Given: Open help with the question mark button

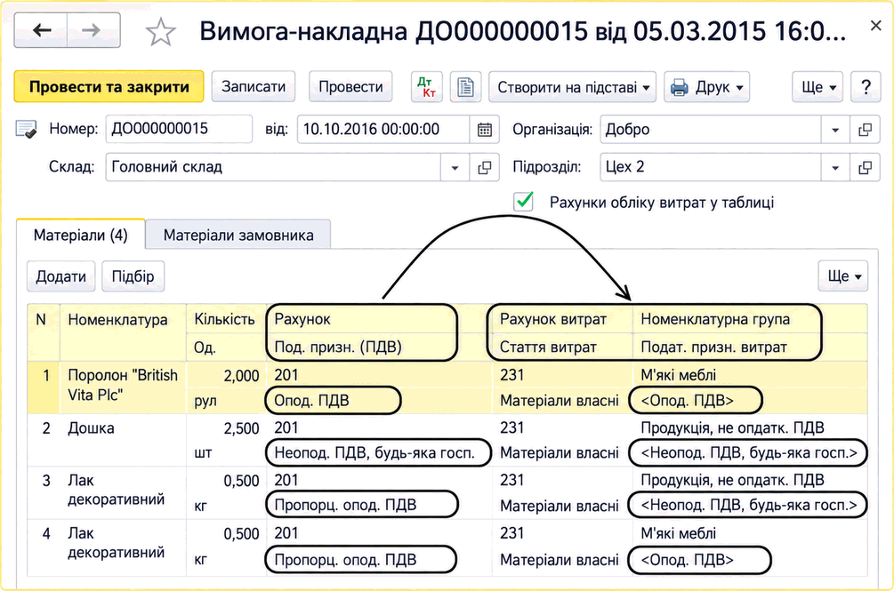Looking at the screenshot, I should (866, 86).
